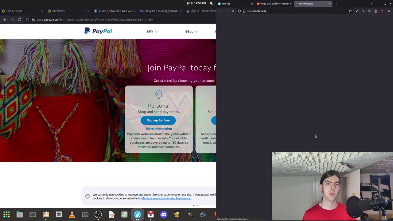The height and width of the screenshot is (221, 393).
Task: Open the application grid launcher in taskbar
Action: 6,215
